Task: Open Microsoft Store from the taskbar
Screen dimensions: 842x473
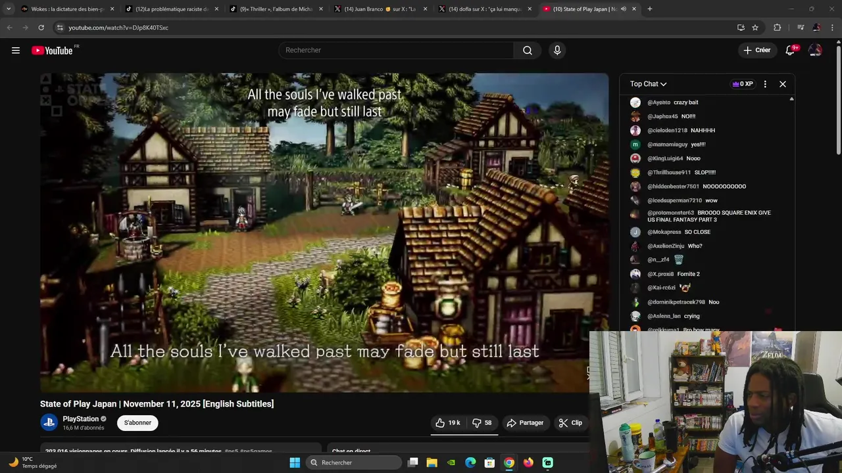Action: tap(489, 462)
